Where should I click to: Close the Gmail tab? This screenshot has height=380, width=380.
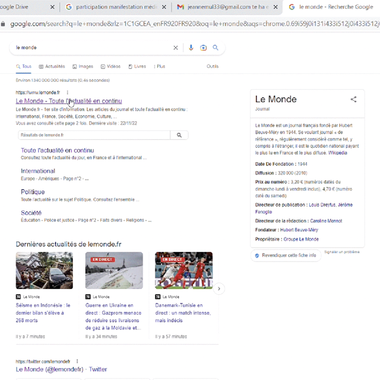click(275, 7)
